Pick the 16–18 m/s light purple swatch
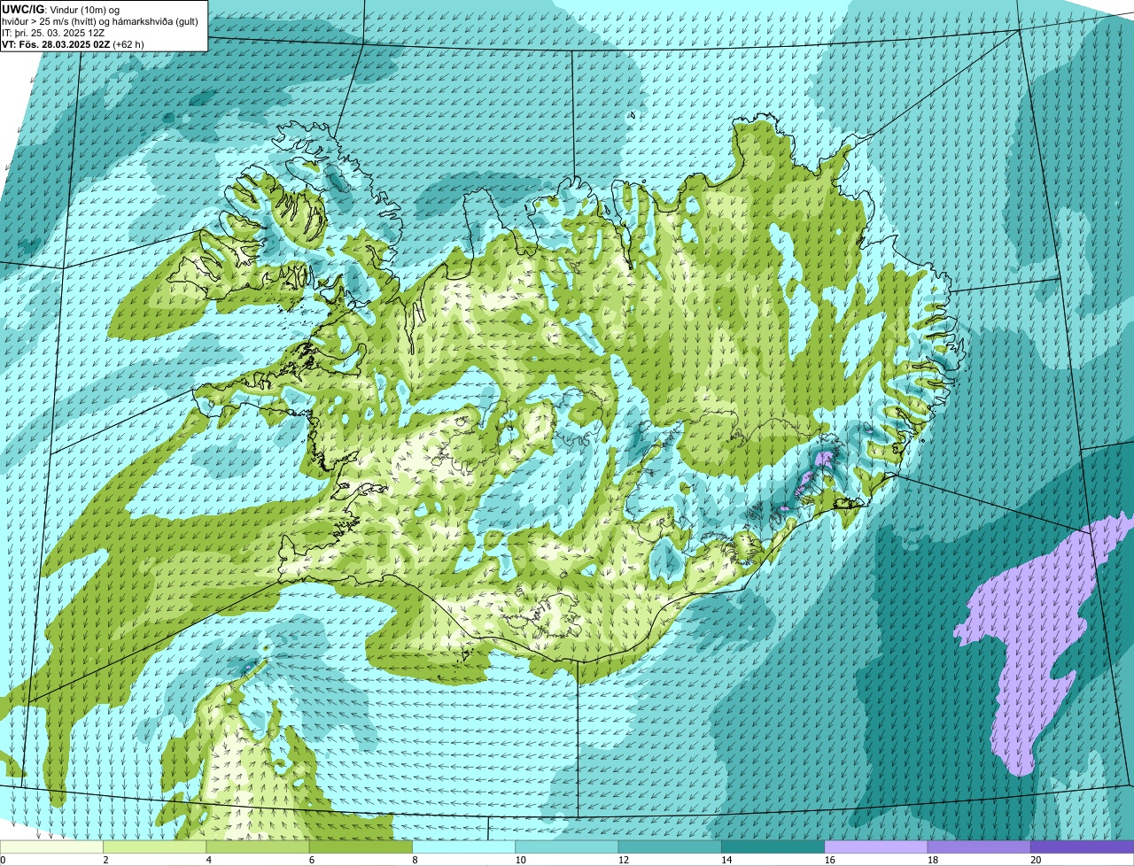 click(x=875, y=847)
